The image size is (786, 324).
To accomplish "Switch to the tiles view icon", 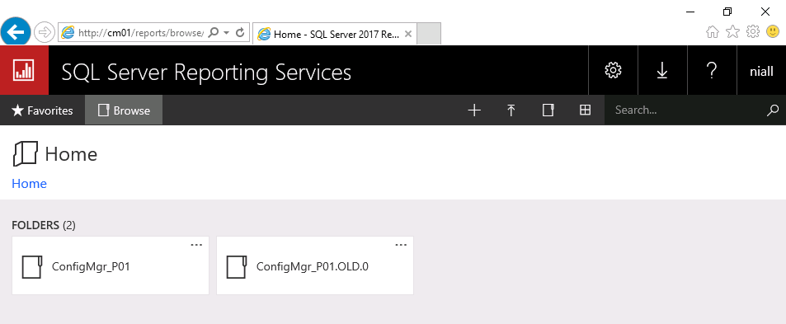I will (x=585, y=110).
